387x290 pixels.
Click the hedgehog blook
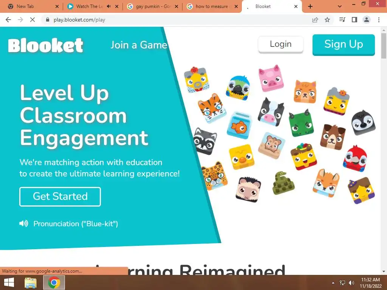click(248, 190)
